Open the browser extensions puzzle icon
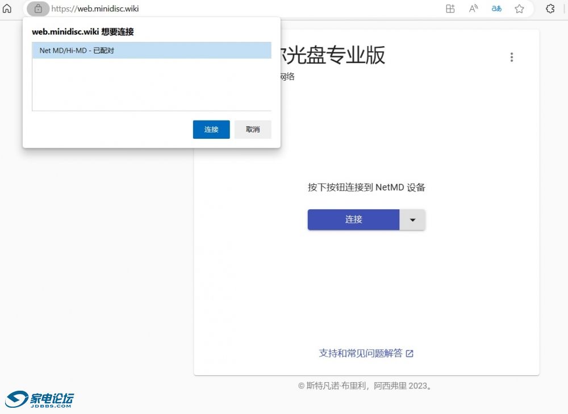568x414 pixels. pos(550,9)
